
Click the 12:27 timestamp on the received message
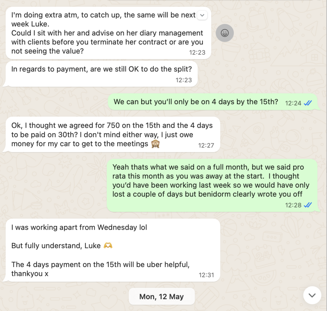[206, 145]
